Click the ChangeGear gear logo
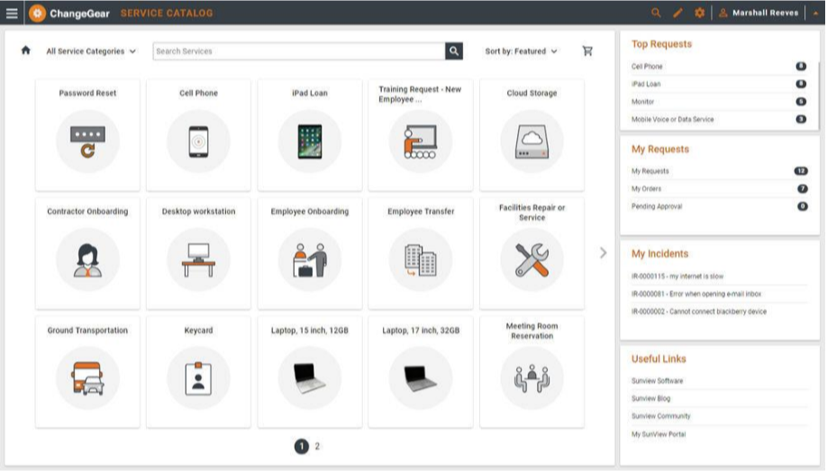This screenshot has height=471, width=827. click(x=38, y=14)
